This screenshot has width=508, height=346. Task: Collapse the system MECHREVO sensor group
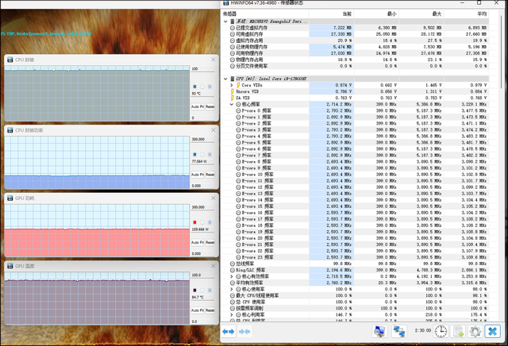[x=225, y=21]
